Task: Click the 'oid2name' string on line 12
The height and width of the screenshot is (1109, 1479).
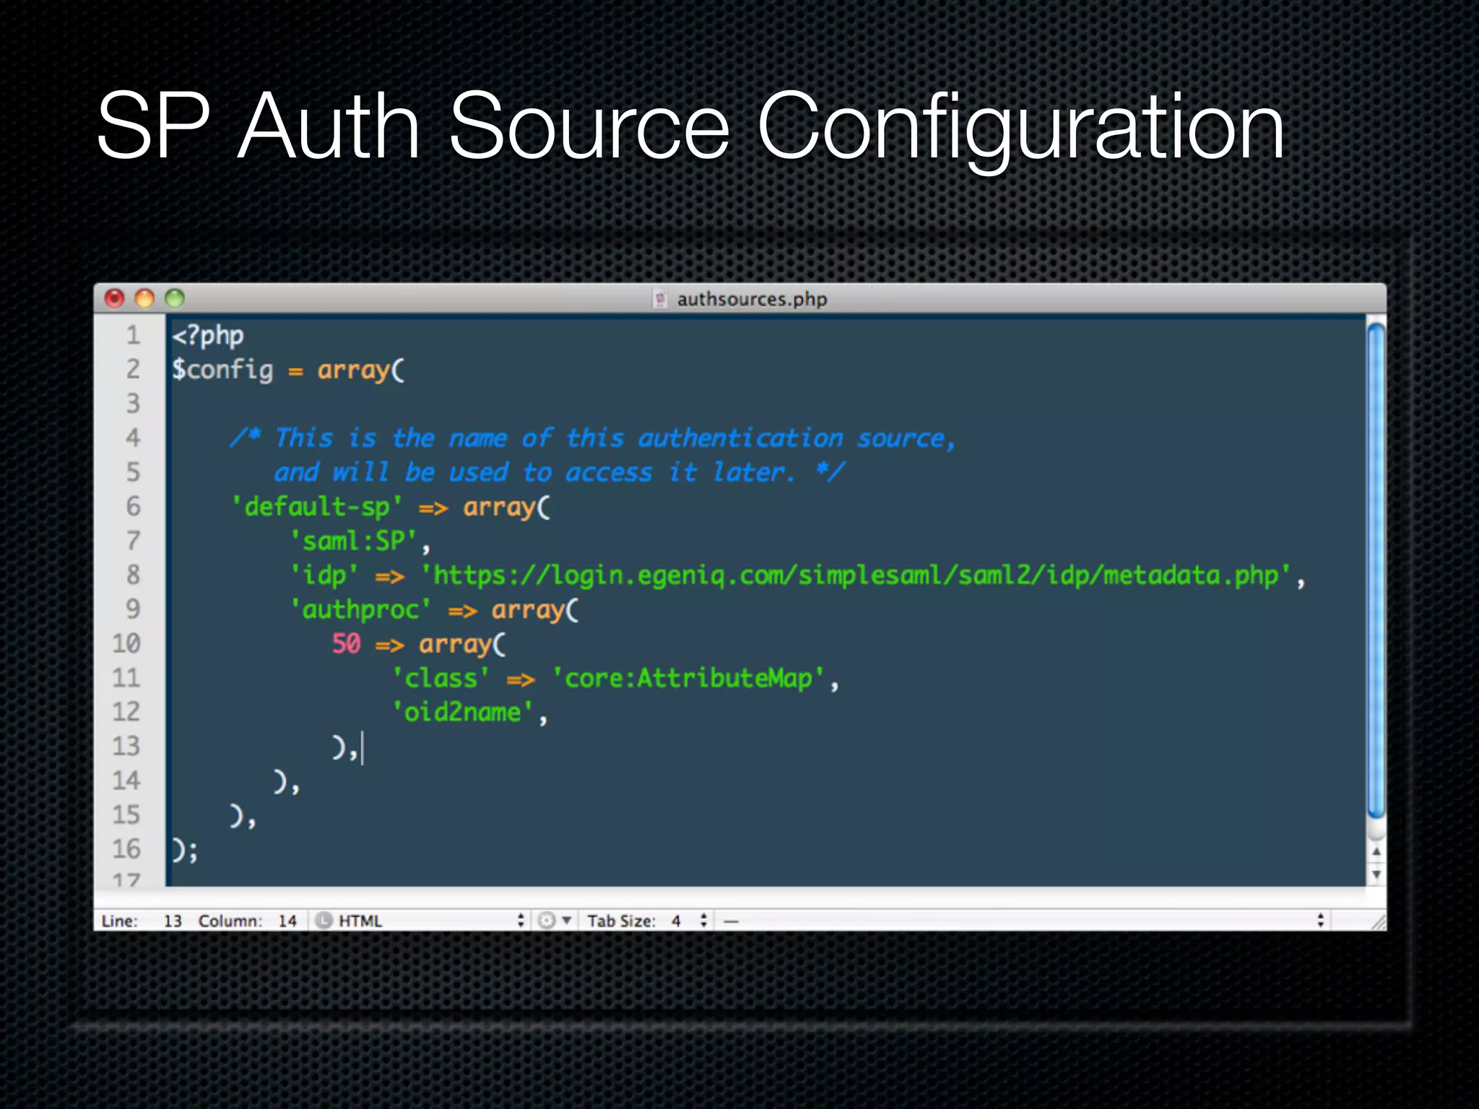Action: 462,713
